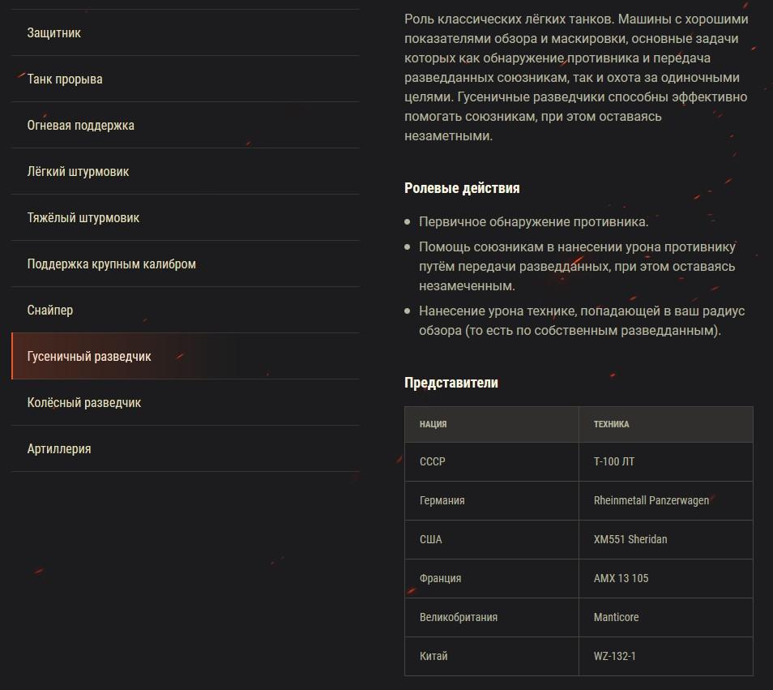The width and height of the screenshot is (773, 690).
Task: Select the Танк прорыва role
Action: tap(65, 79)
